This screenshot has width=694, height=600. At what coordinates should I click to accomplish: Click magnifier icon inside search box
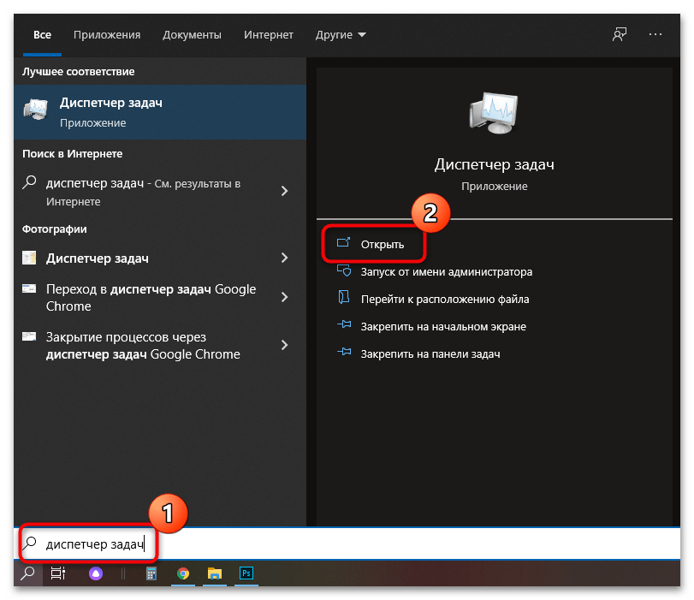(30, 543)
